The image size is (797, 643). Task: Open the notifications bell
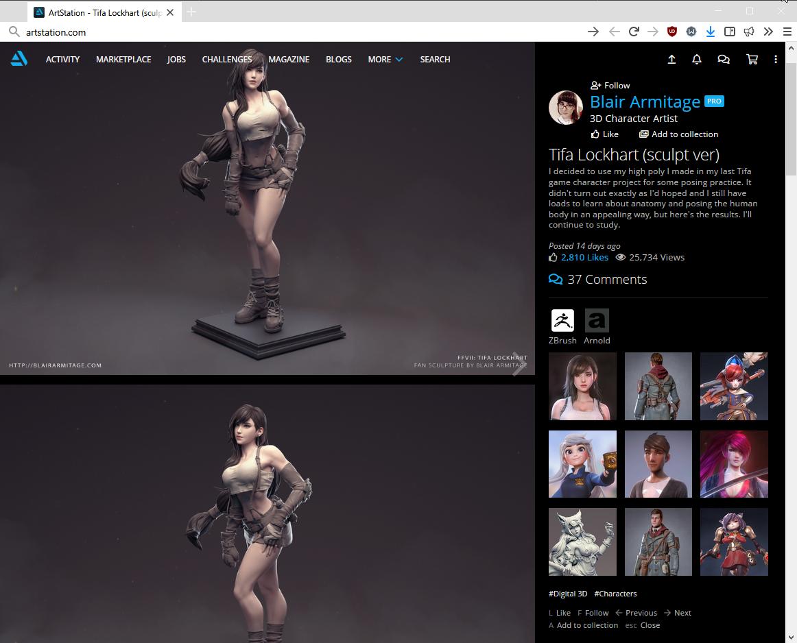point(697,60)
